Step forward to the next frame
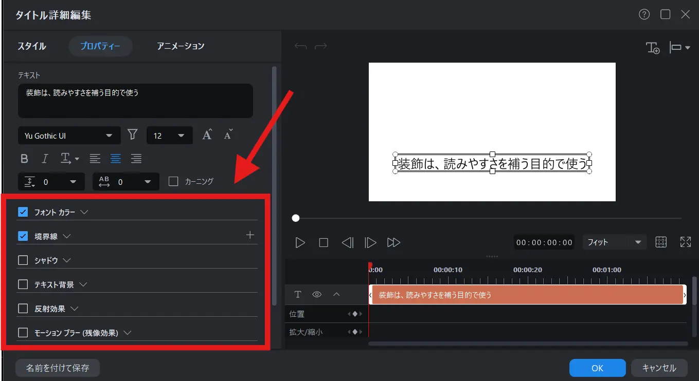The height and width of the screenshot is (381, 699). [x=370, y=242]
